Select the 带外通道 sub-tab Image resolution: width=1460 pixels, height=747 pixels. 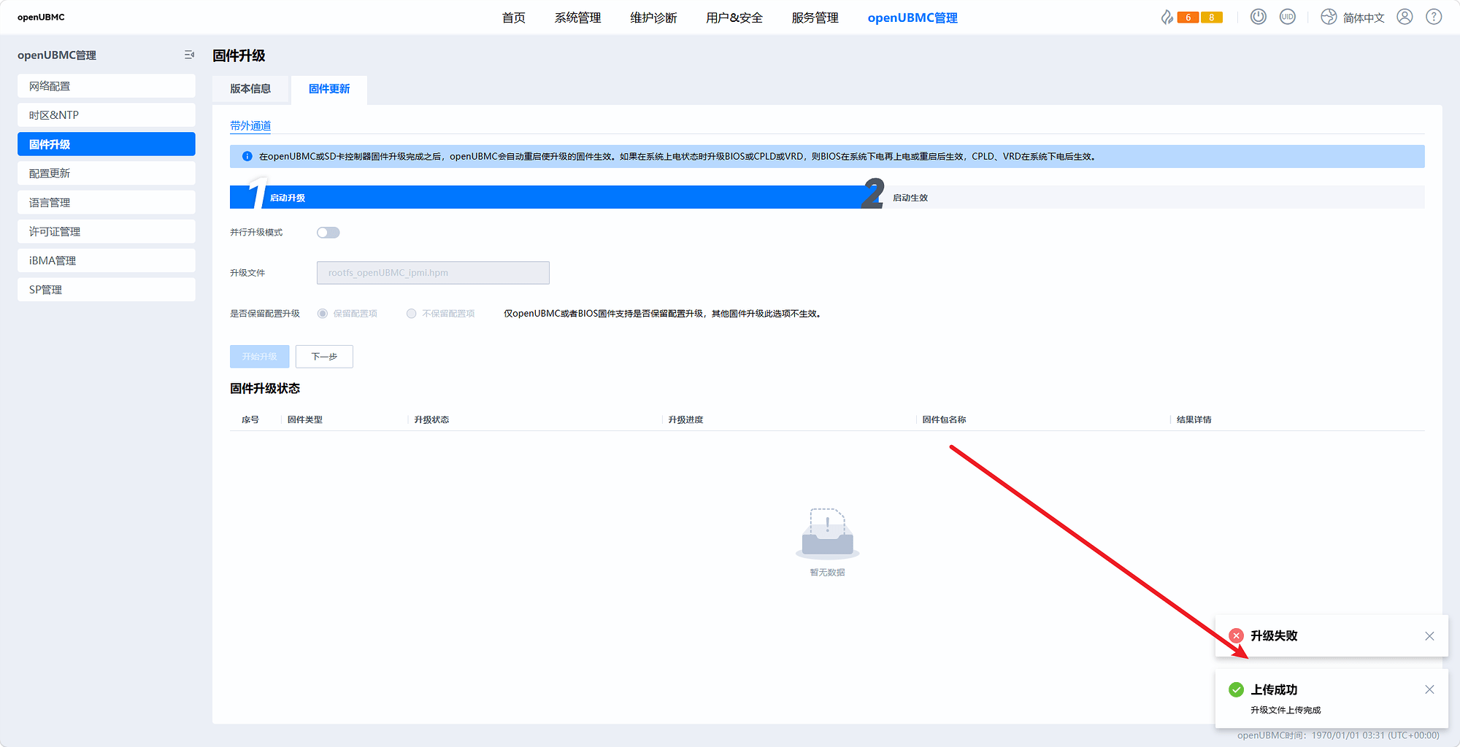(250, 126)
